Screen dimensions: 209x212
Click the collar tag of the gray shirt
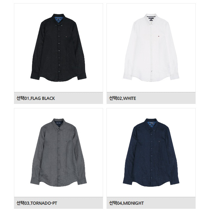[58, 124]
